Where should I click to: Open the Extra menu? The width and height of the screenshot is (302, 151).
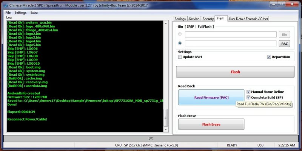[34, 12]
